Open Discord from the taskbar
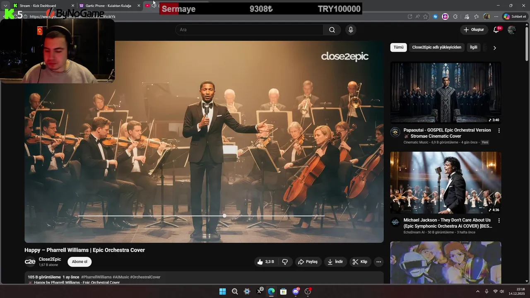530x298 pixels. click(296, 291)
